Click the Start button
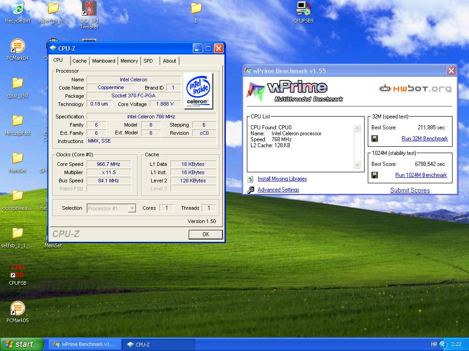 [x=22, y=344]
